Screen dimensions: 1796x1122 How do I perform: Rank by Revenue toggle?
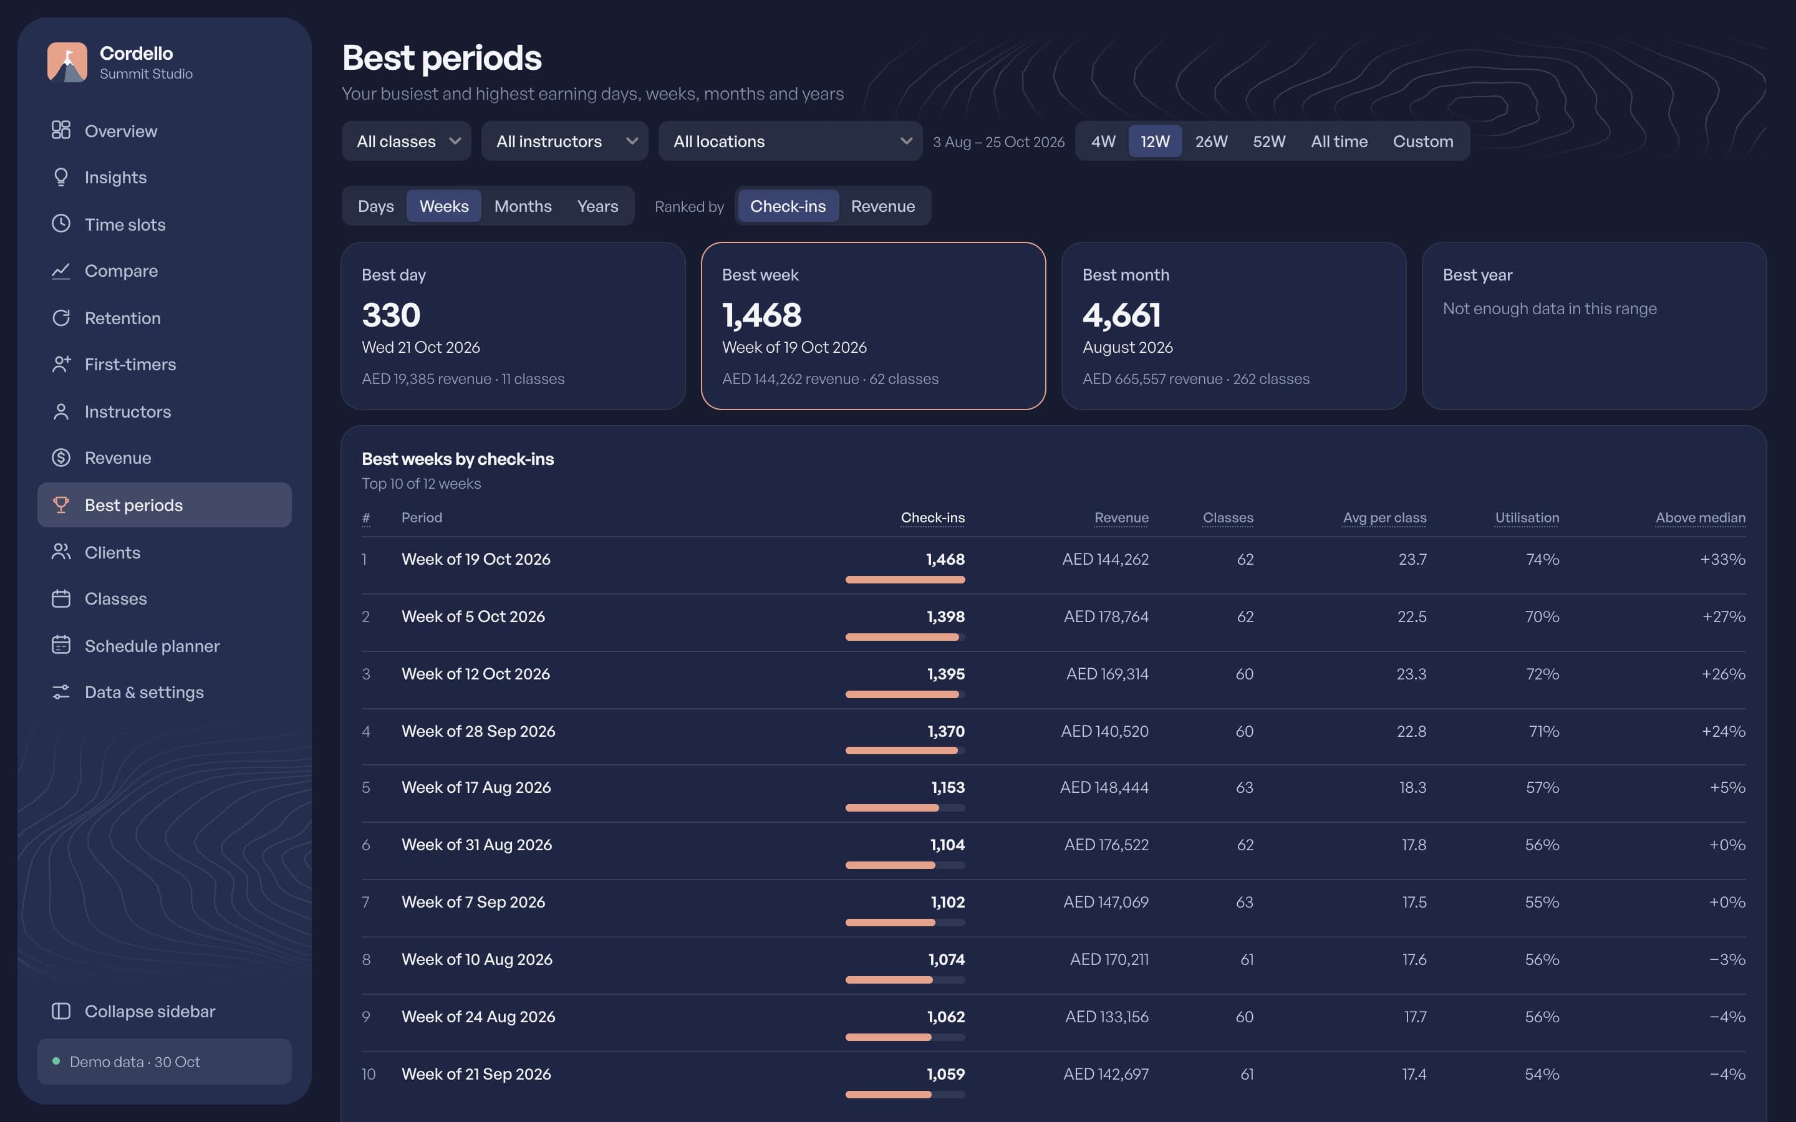point(882,206)
